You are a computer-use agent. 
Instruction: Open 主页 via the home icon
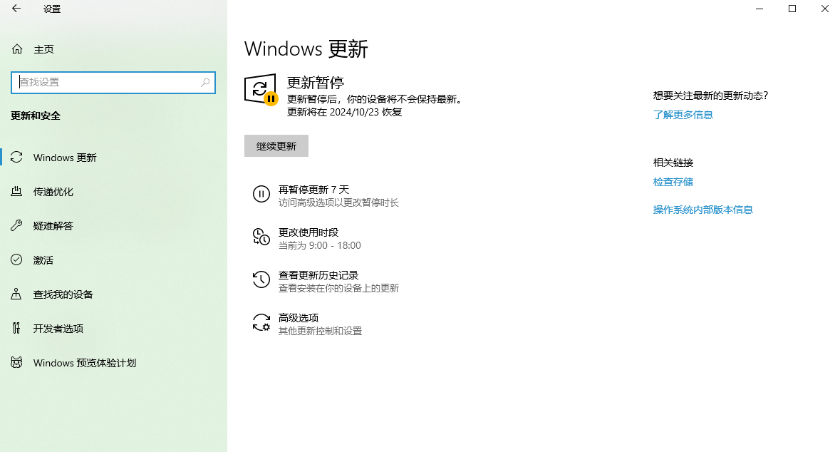coord(16,48)
